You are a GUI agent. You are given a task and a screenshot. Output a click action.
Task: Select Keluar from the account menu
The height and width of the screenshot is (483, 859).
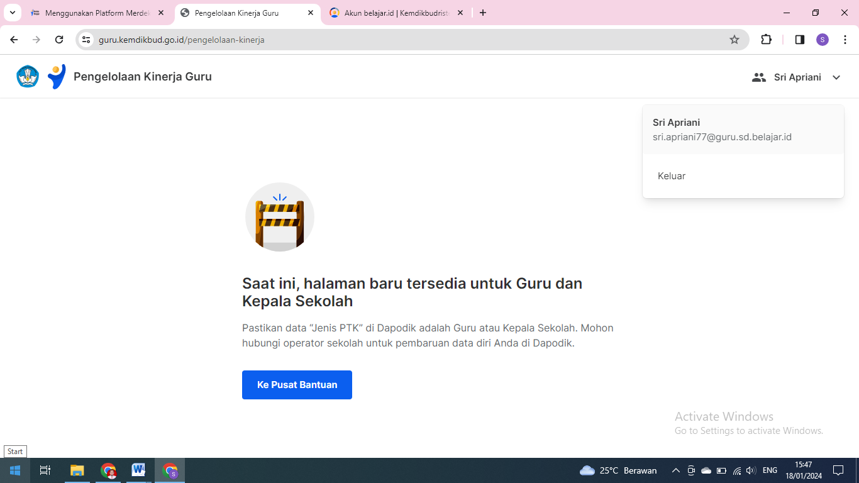tap(672, 176)
